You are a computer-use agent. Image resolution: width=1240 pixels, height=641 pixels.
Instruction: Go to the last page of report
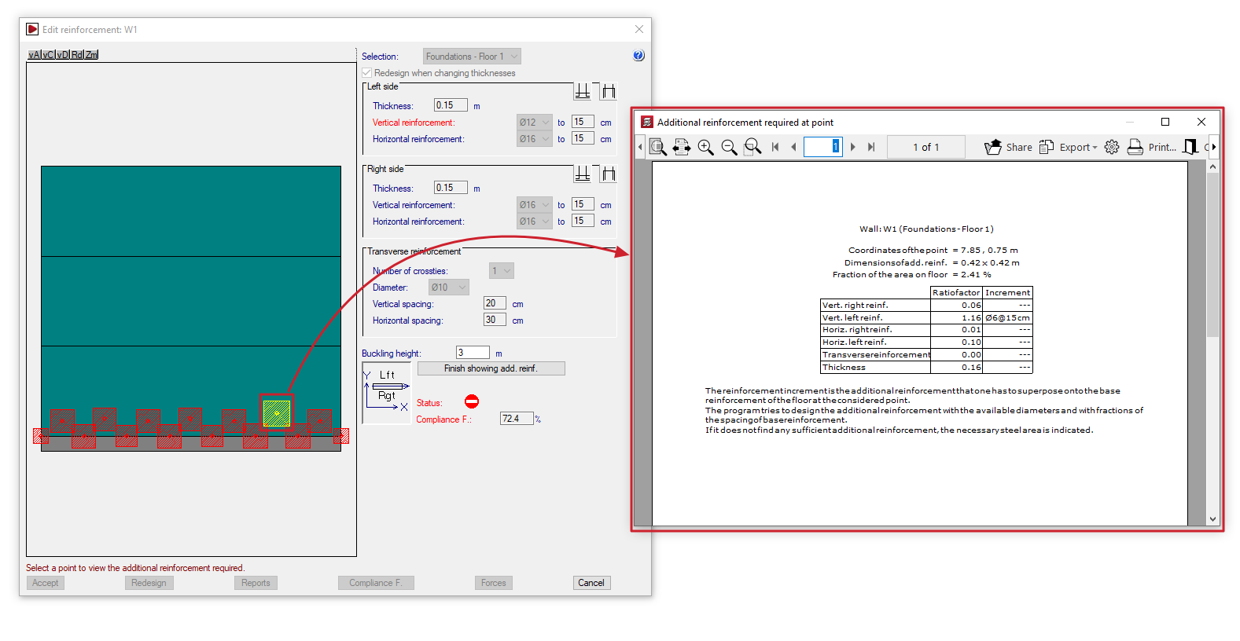point(871,147)
